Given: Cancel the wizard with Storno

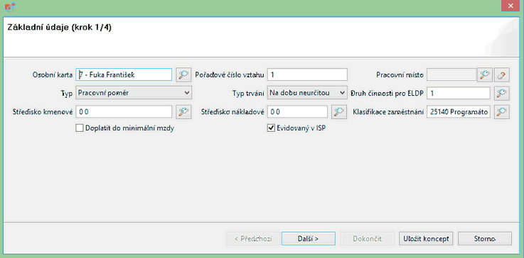Looking at the screenshot, I should point(485,238).
